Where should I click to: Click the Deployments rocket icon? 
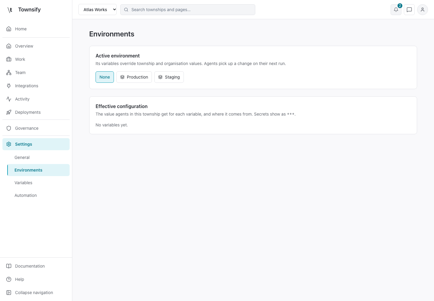coord(9,112)
